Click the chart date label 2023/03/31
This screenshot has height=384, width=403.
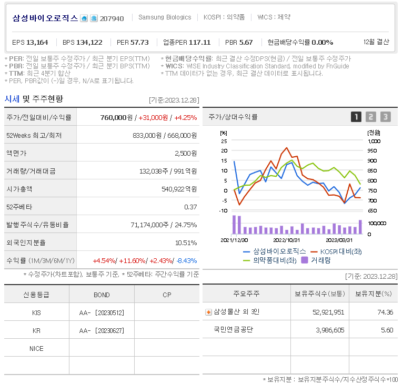(x=339, y=240)
